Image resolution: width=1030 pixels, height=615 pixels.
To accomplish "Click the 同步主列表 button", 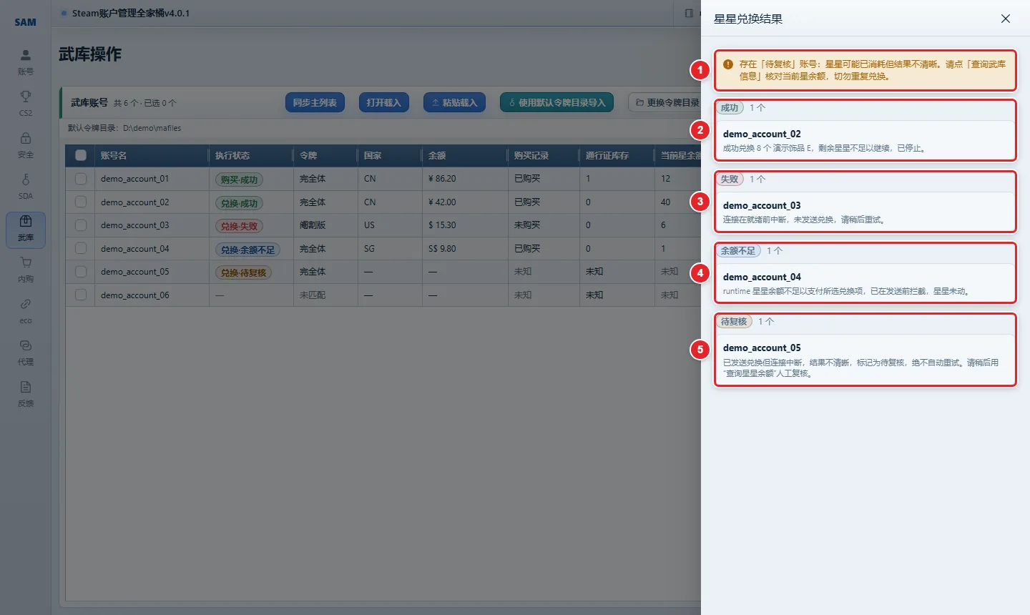I will (315, 102).
